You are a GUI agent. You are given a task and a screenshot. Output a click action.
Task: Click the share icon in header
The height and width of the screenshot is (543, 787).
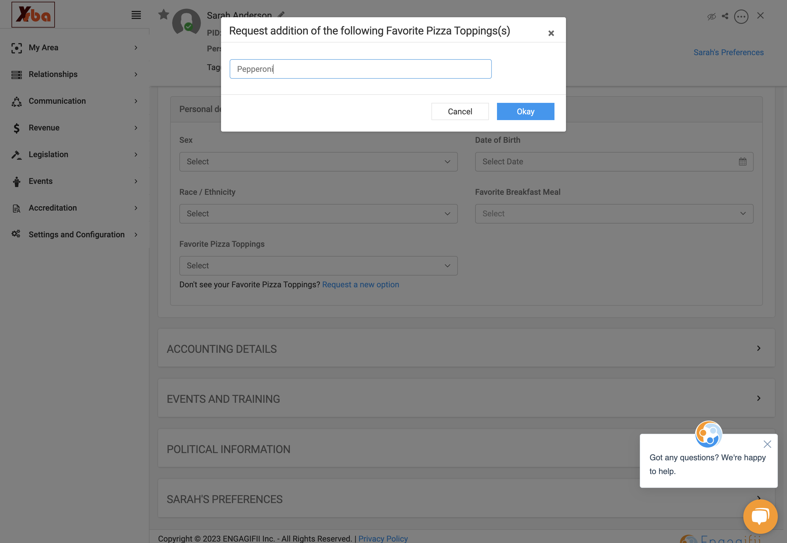tap(725, 16)
